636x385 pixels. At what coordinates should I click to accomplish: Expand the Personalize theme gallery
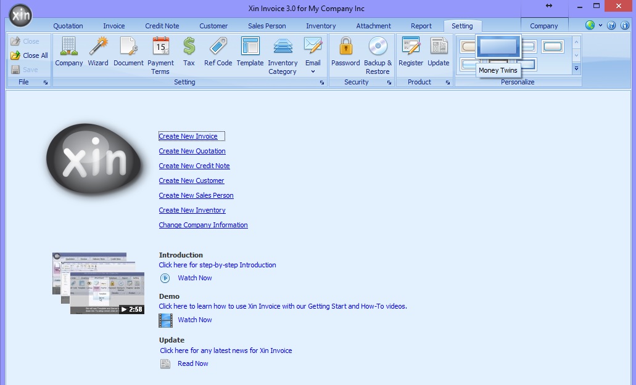pos(577,68)
